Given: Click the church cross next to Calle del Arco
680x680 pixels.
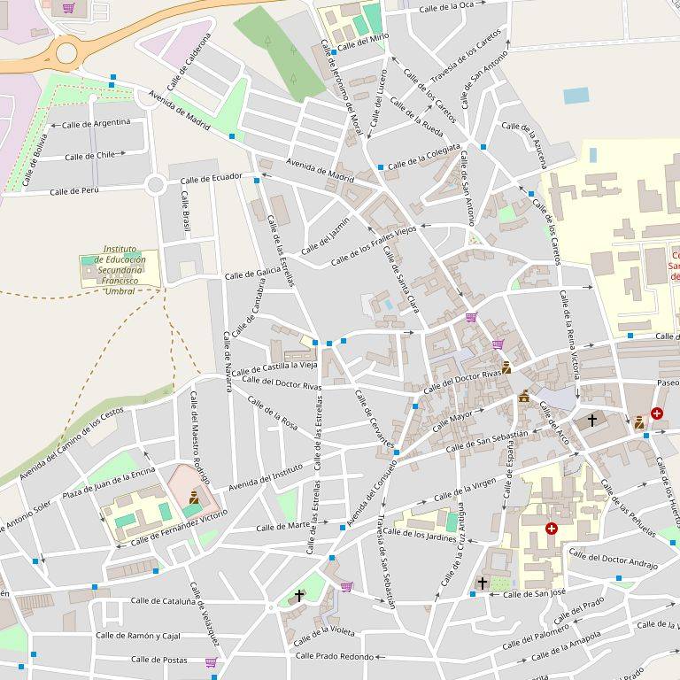Looking at the screenshot, I should click(592, 419).
